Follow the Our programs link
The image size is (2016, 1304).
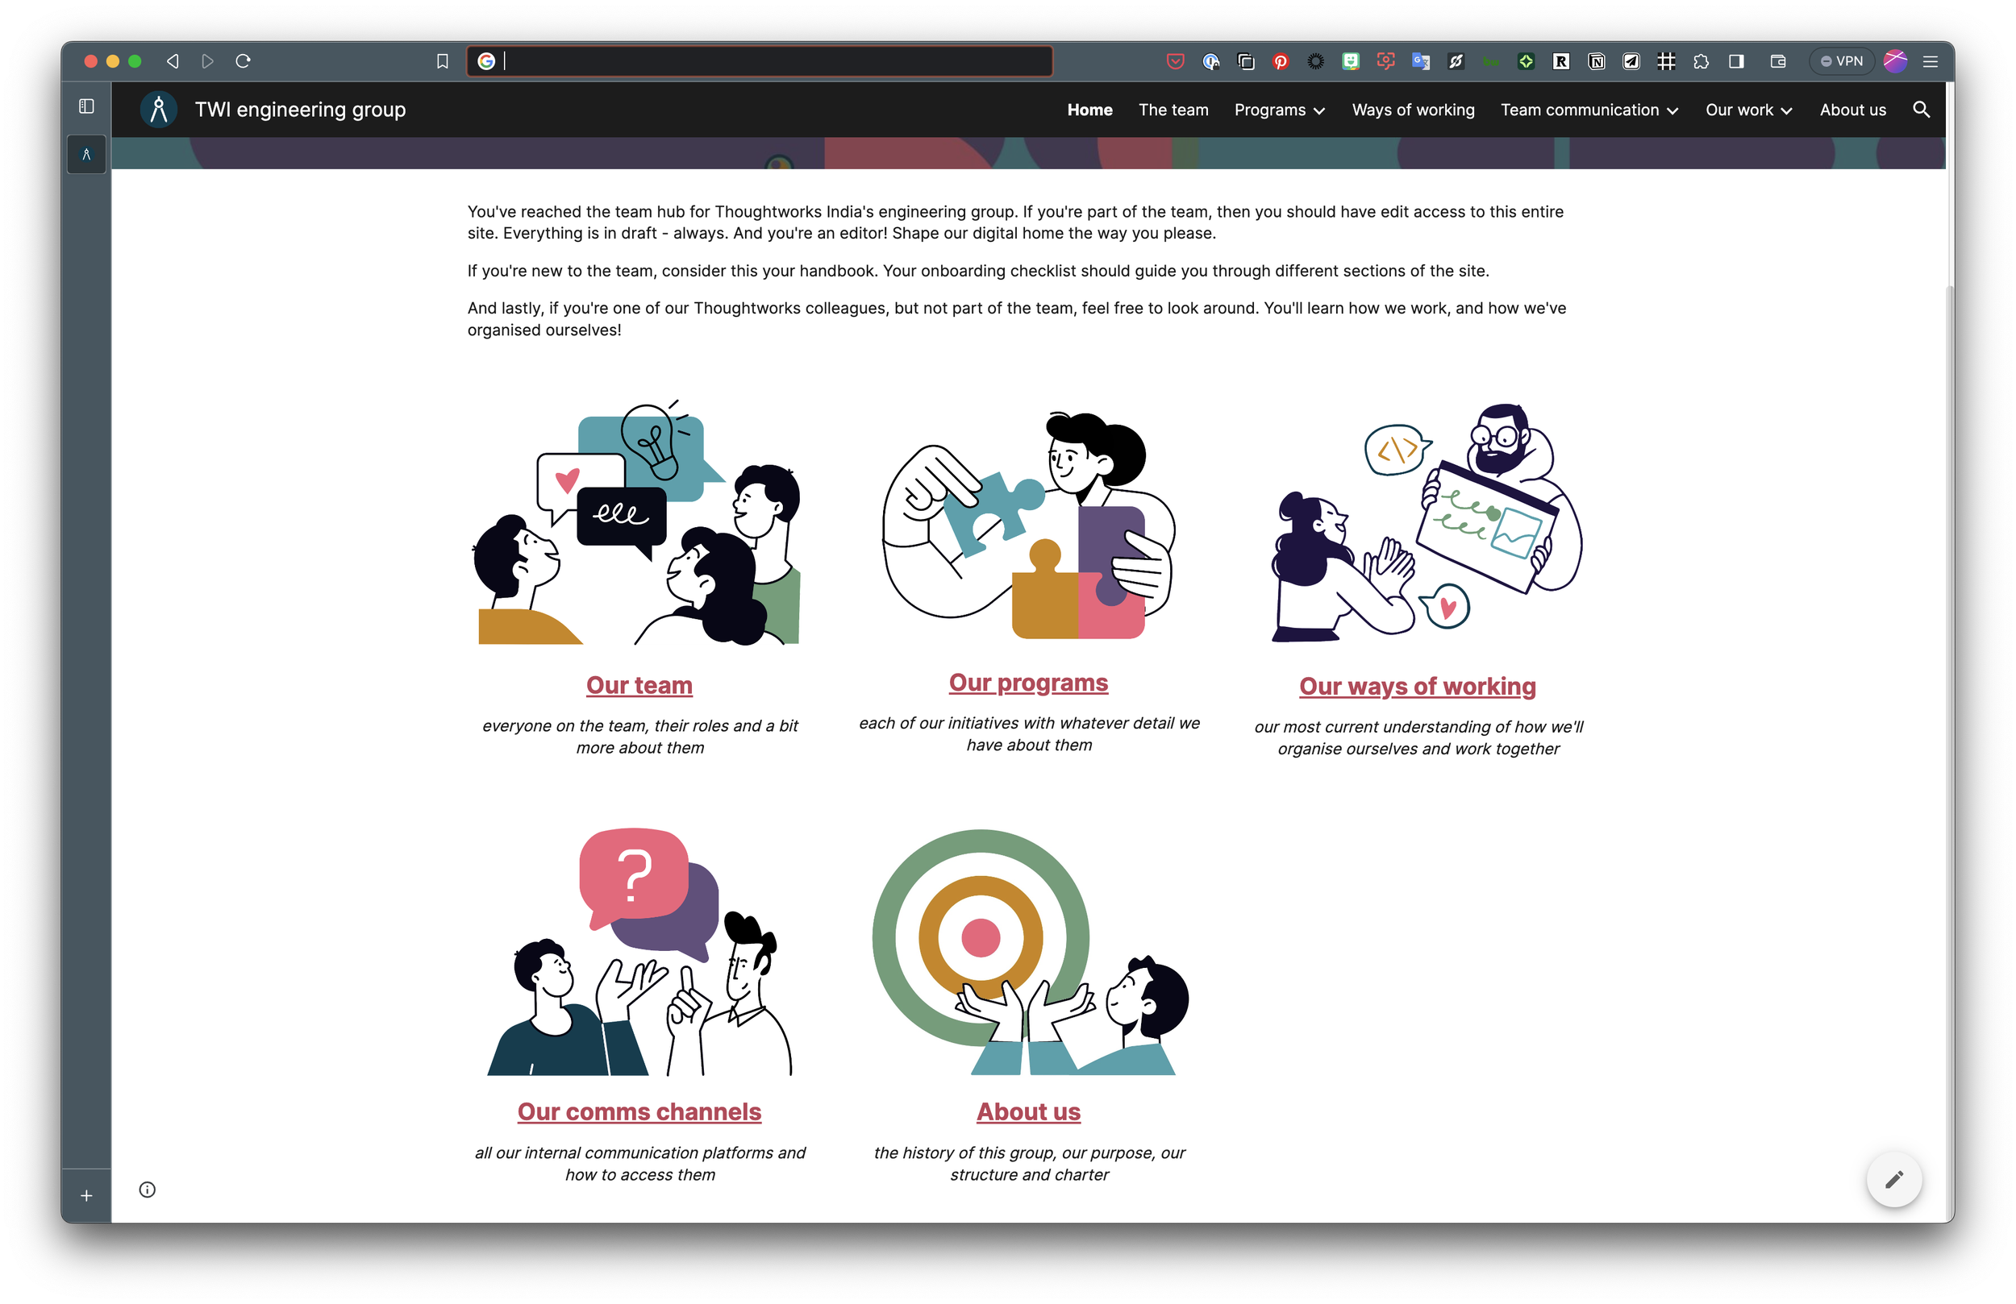(1028, 683)
